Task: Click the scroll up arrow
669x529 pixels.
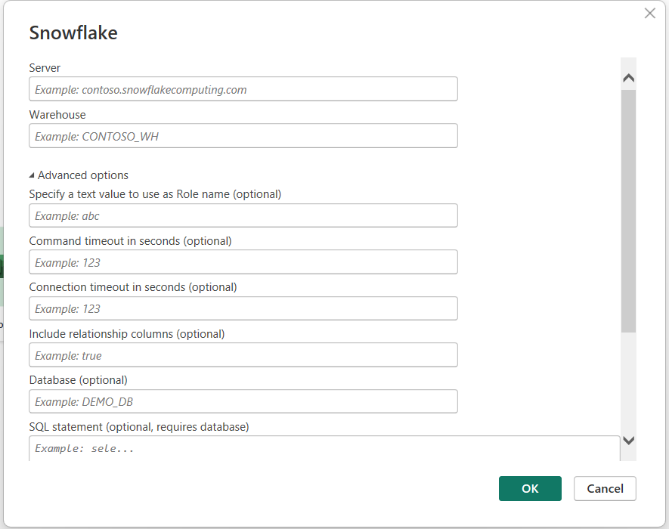Action: pyautogui.click(x=628, y=78)
